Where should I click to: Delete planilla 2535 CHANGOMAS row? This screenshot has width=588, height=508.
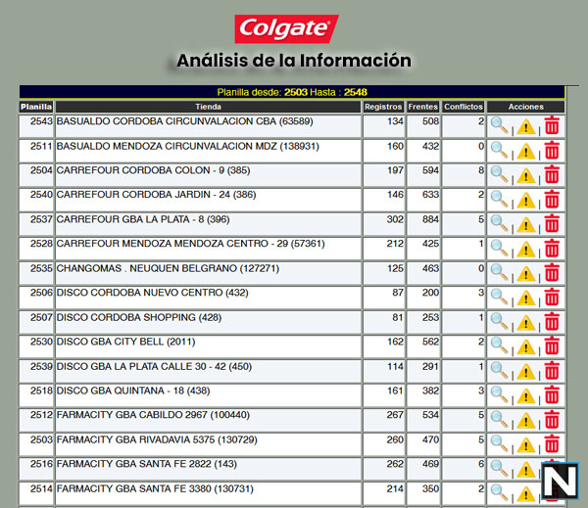(x=552, y=272)
